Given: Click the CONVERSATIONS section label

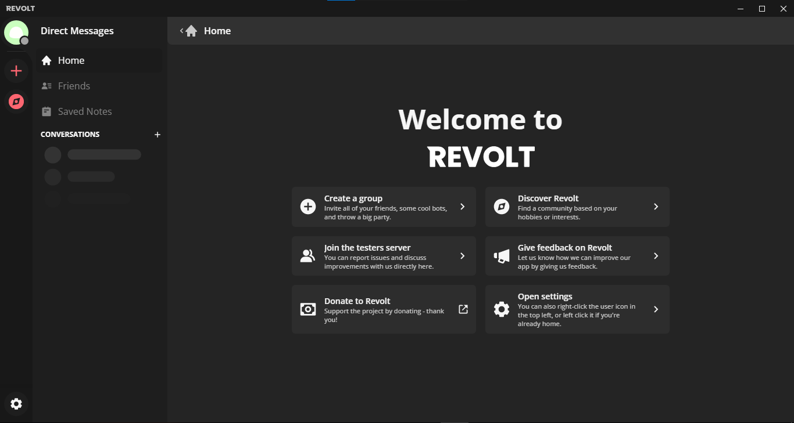Looking at the screenshot, I should (x=70, y=135).
